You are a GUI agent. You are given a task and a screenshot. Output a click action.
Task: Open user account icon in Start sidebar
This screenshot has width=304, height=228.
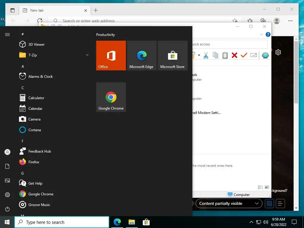tap(7, 152)
